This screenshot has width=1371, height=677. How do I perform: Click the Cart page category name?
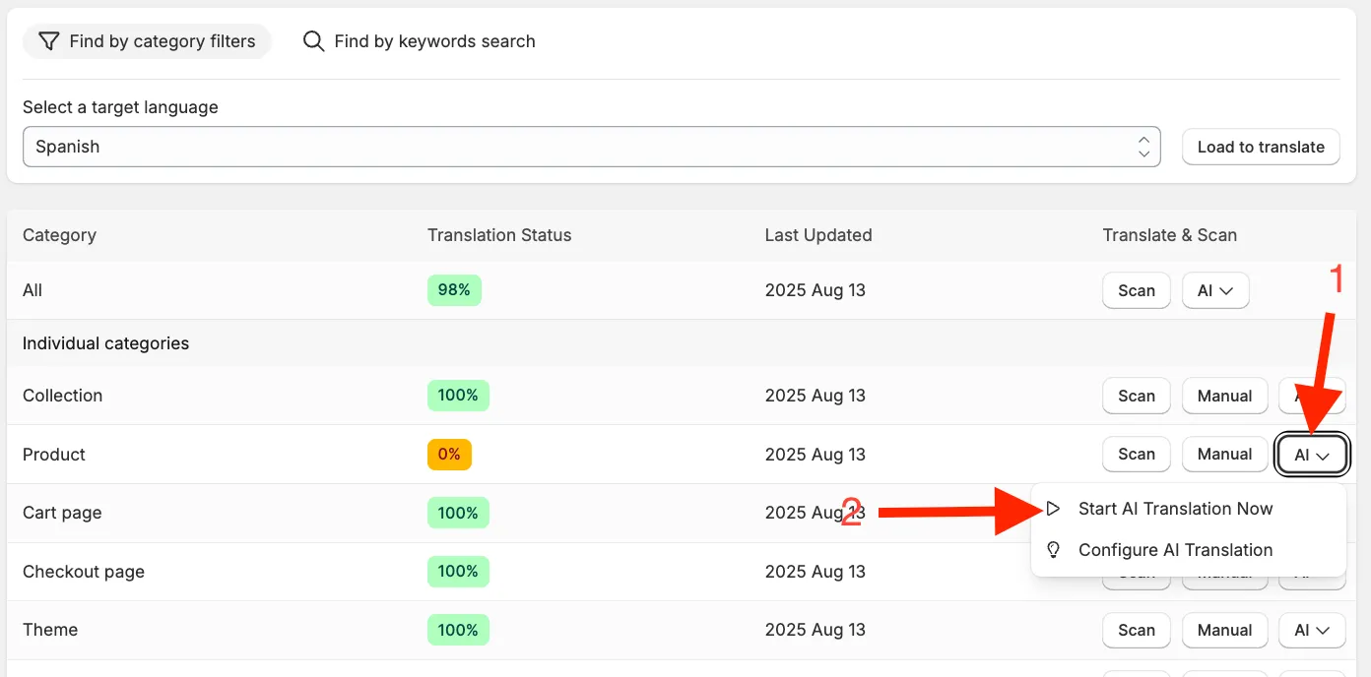pos(62,513)
